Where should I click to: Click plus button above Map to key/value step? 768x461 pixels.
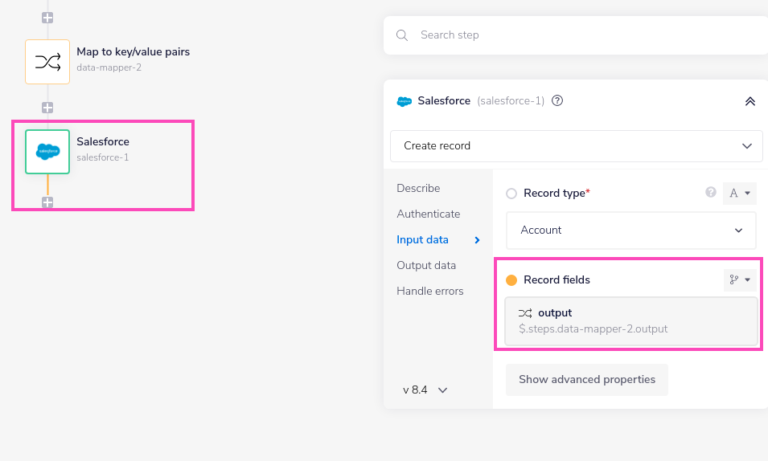(47, 17)
